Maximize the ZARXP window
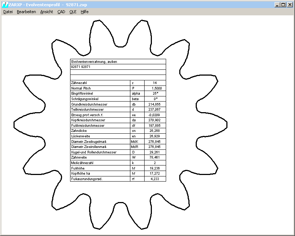Image resolution: width=295 pixels, height=236 pixels. tap(283, 5)
